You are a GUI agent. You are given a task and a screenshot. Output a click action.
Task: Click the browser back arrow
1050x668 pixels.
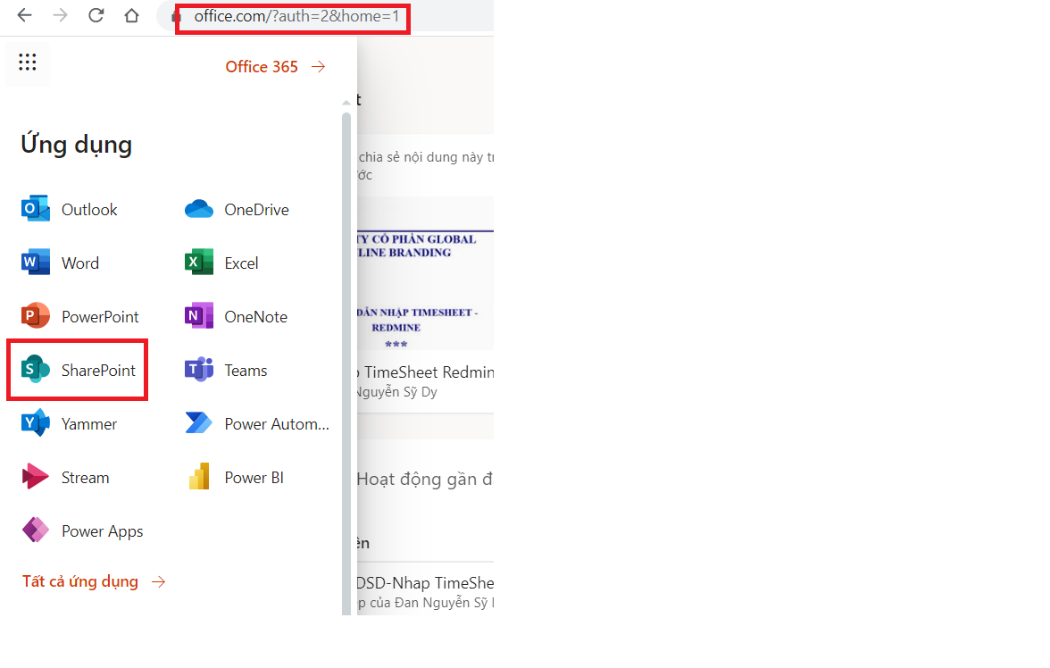pyautogui.click(x=25, y=15)
